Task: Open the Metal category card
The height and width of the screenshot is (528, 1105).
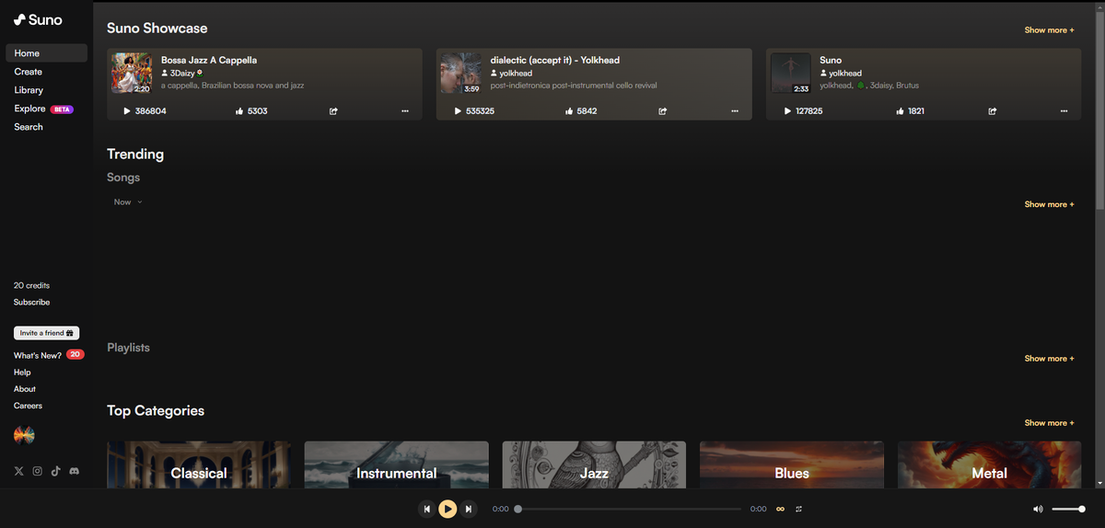Action: pyautogui.click(x=990, y=465)
